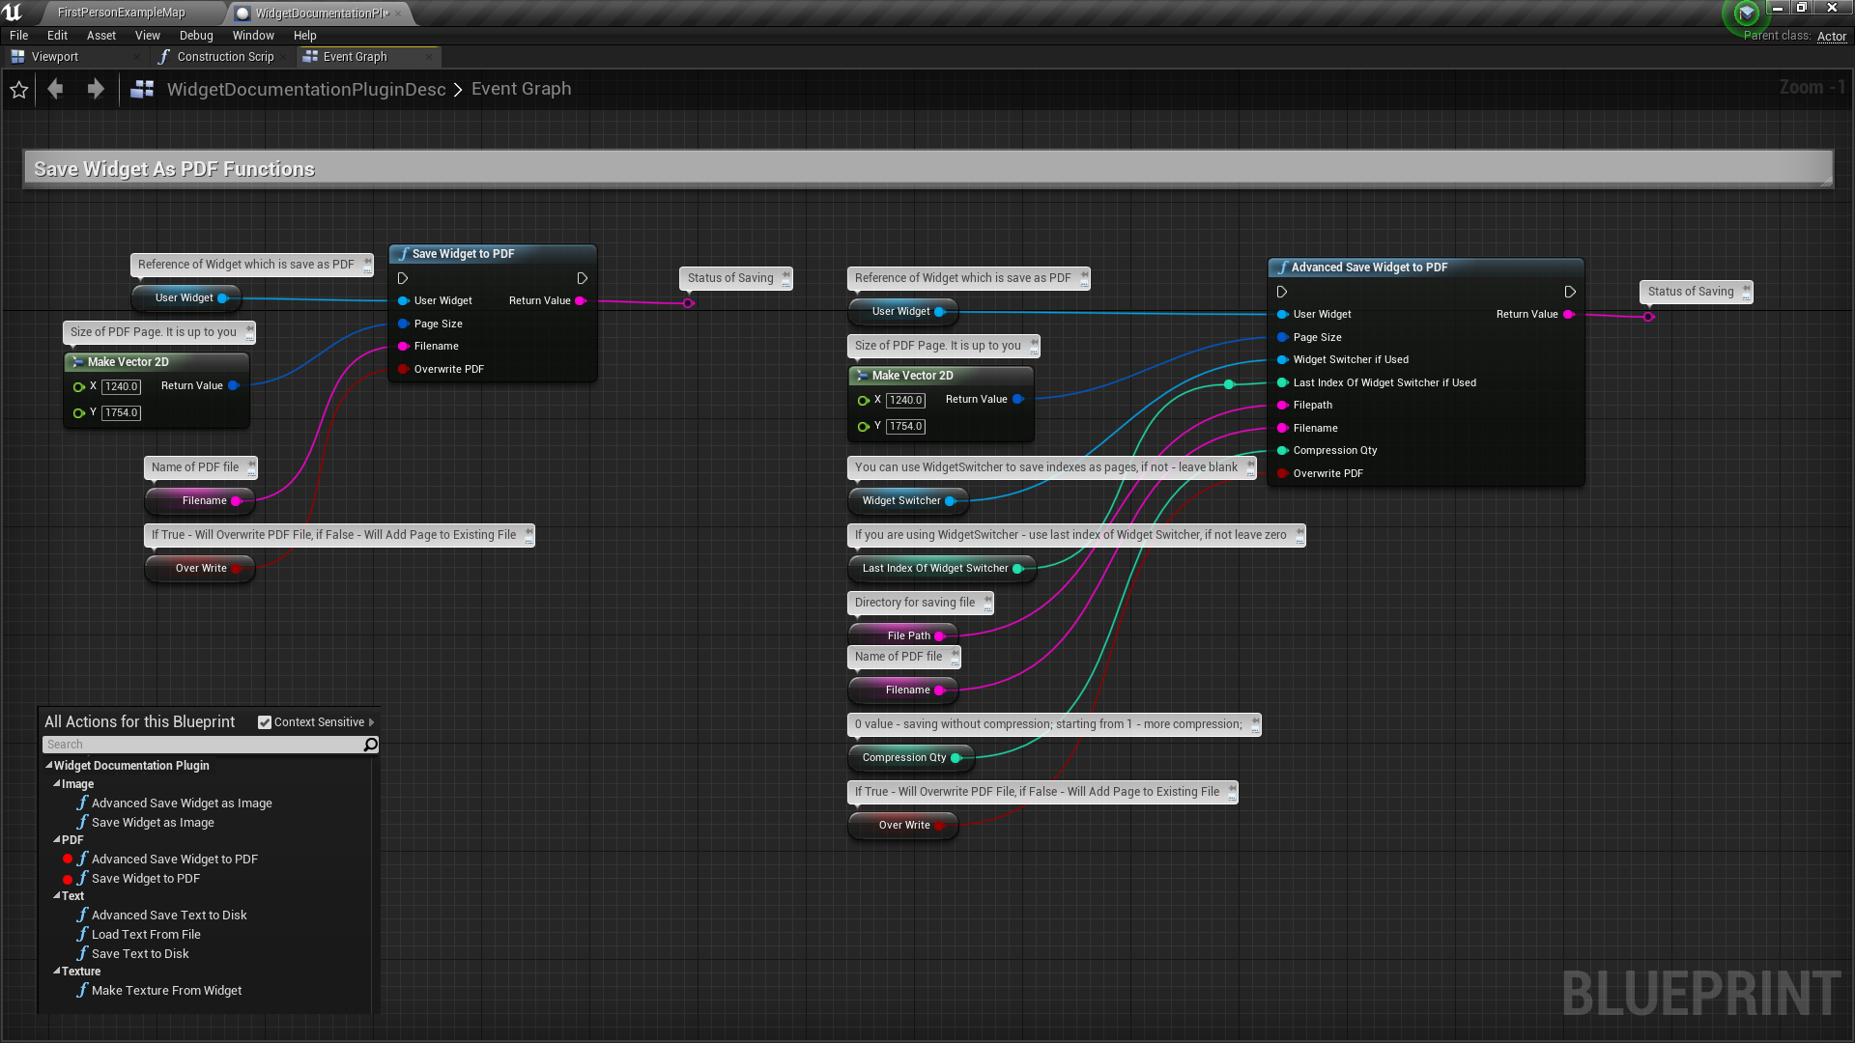Select the left Over Write variable node
Viewport: 1855px width, 1043px height.
point(201,569)
